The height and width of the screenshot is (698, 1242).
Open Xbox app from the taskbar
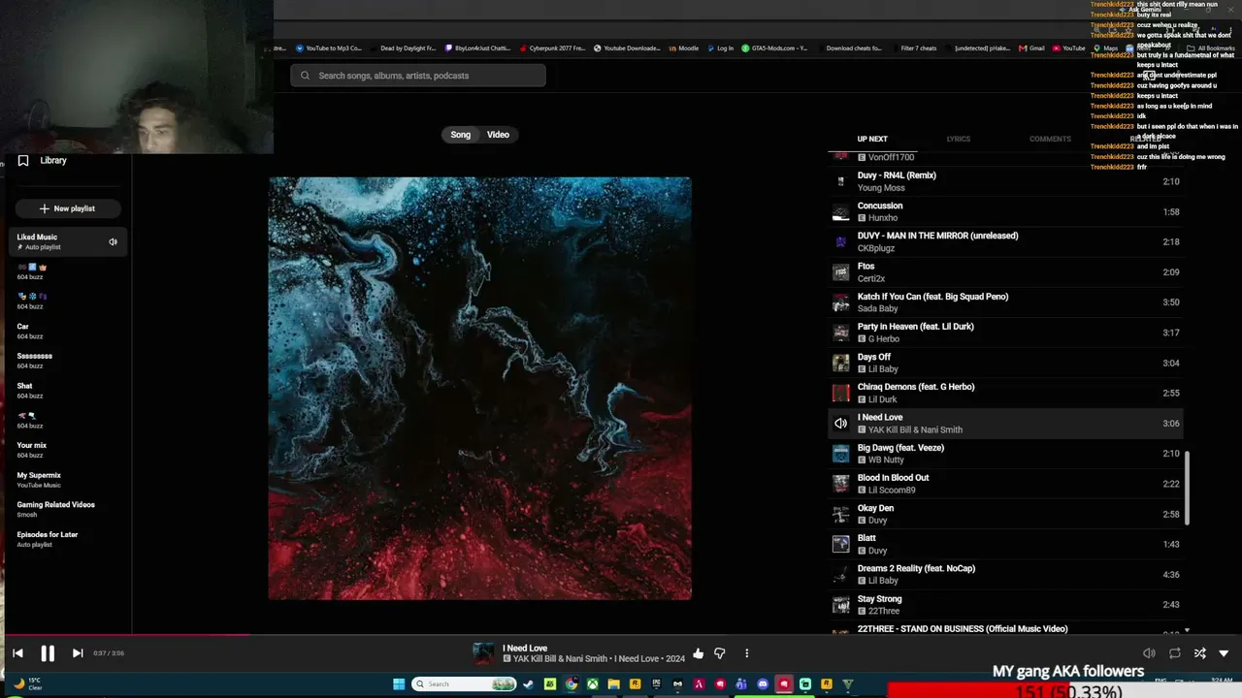click(x=592, y=684)
